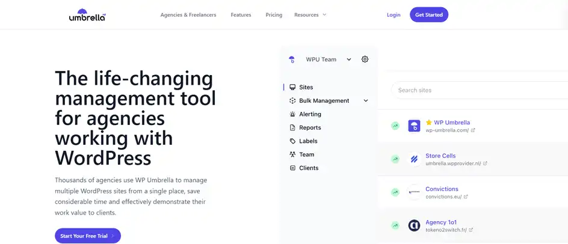
Task: Click the green status icon beside Convictions
Action: (x=395, y=192)
